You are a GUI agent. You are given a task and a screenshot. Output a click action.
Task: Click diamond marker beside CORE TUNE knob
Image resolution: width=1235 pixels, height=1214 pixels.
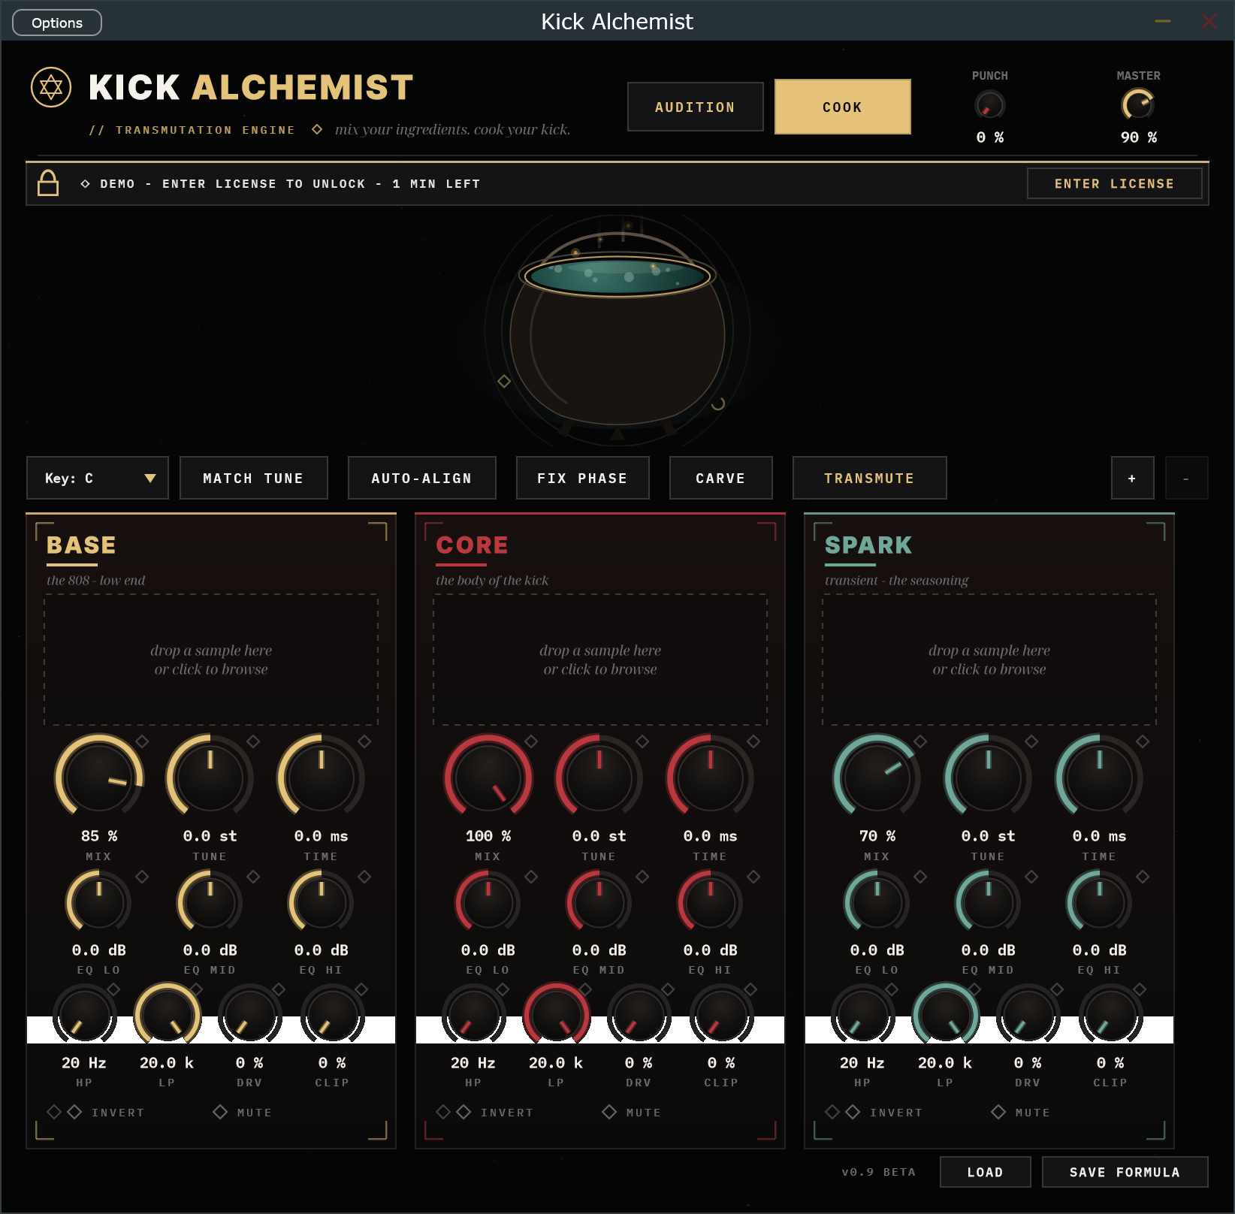(642, 741)
